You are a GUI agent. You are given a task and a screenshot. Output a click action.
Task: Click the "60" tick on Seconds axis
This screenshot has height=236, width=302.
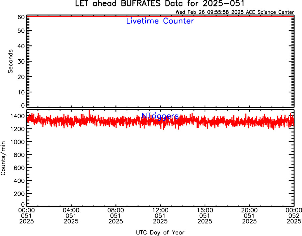click(x=21, y=17)
